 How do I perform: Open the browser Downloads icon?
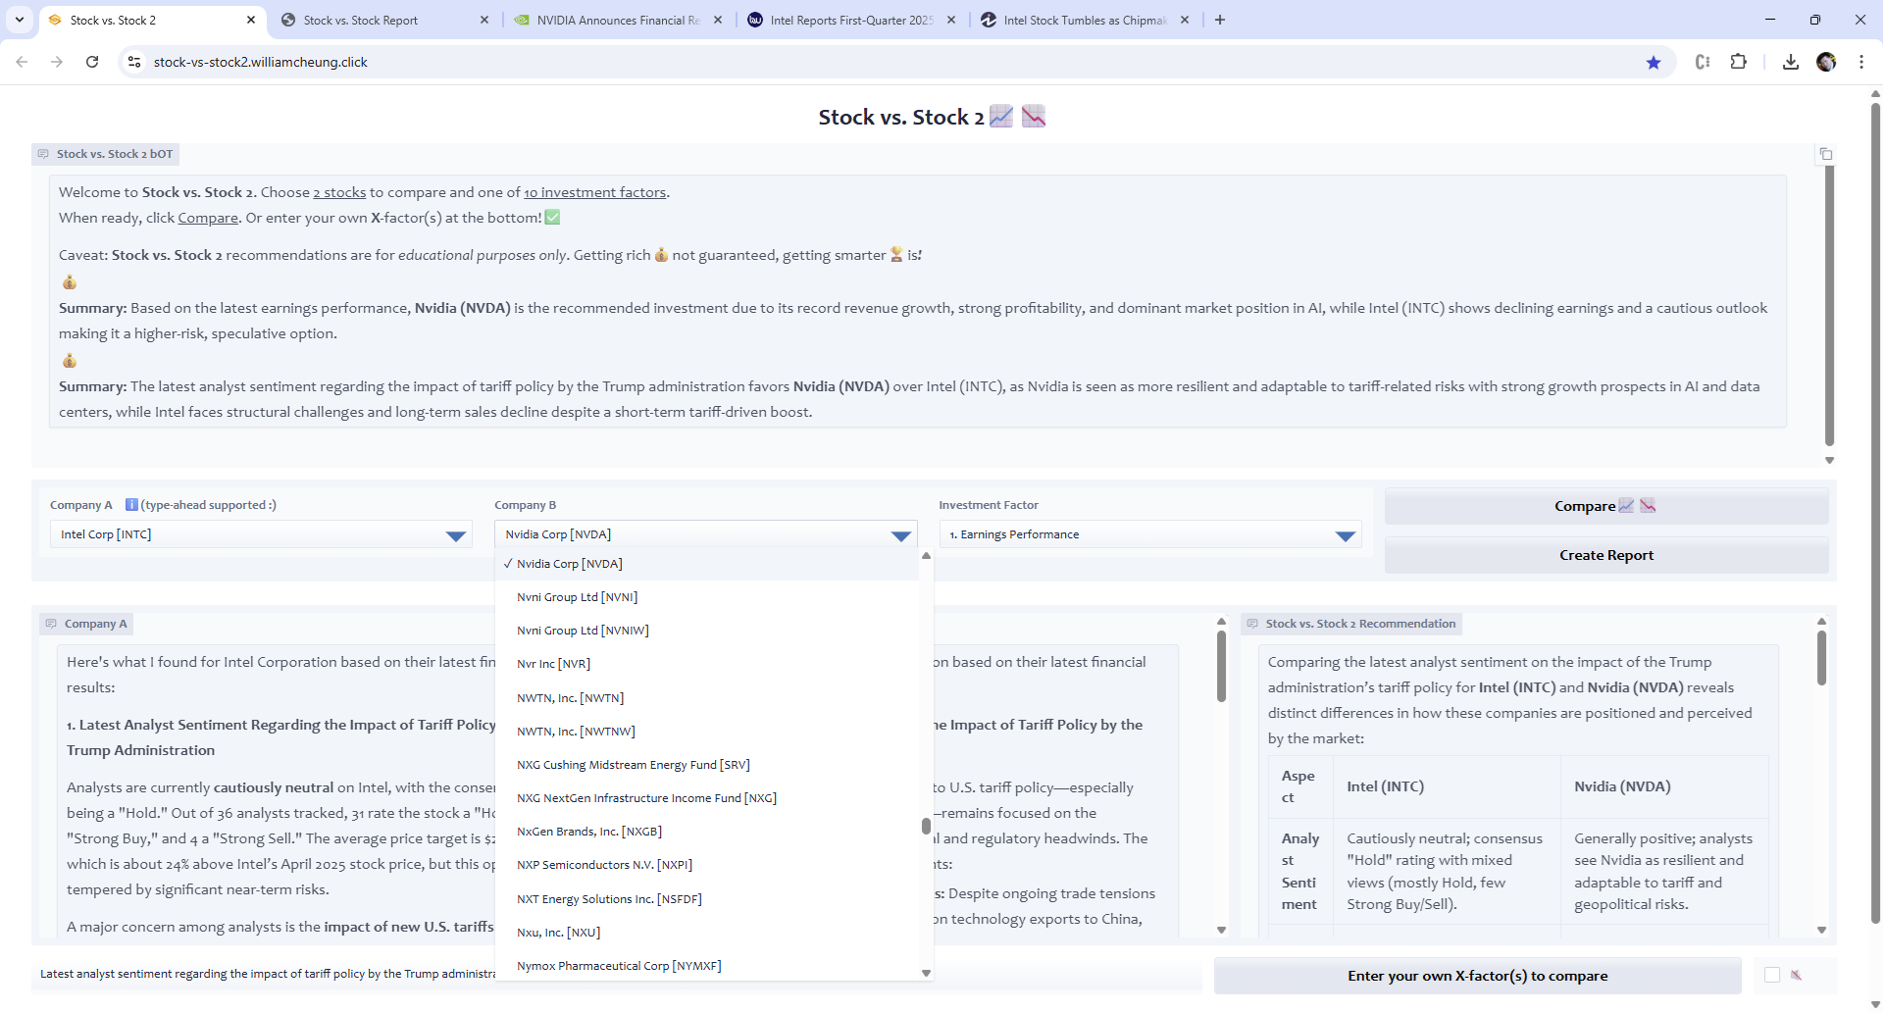coord(1791,62)
